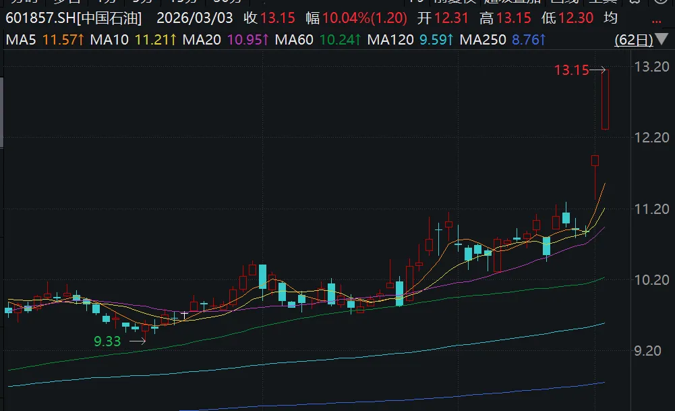Click the change value 10.04%(1.20)
675x411 pixels.
tap(365, 18)
